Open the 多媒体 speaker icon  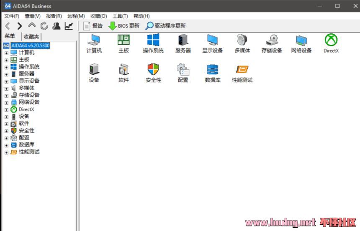click(x=242, y=43)
